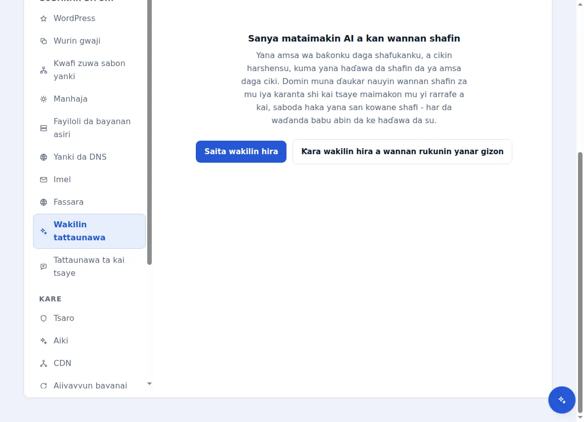Click Kara wakilin hira a wannan rukunin button
The width and height of the screenshot is (584, 422).
pos(402,152)
